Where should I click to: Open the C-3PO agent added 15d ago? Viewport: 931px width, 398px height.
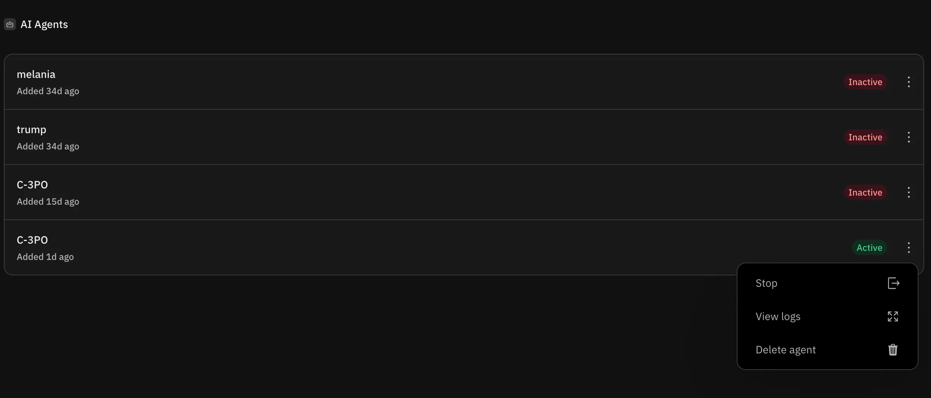pyautogui.click(x=32, y=185)
